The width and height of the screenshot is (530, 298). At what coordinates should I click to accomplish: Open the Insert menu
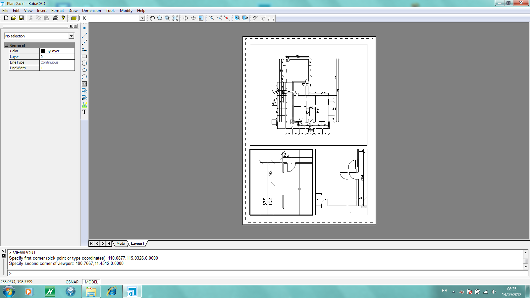coord(42,11)
